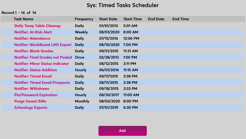The width and height of the screenshot is (246, 139).
Task: Open the Pin/Password Expiration task
Action: (x=36, y=95)
